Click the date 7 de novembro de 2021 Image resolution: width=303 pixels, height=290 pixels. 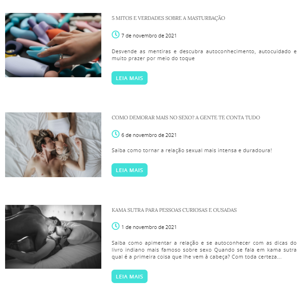pyautogui.click(x=149, y=36)
